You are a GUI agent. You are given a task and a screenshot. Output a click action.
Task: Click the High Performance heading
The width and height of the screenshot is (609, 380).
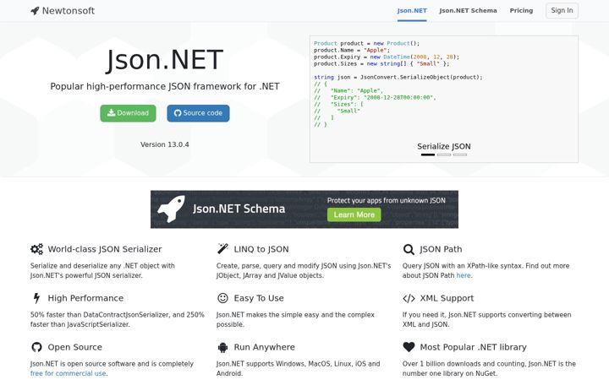click(85, 298)
